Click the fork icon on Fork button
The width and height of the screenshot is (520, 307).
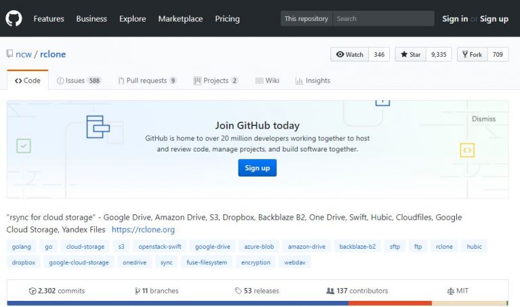465,54
